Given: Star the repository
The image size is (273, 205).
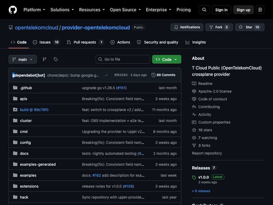Looking at the screenshot, I should pos(250,27).
